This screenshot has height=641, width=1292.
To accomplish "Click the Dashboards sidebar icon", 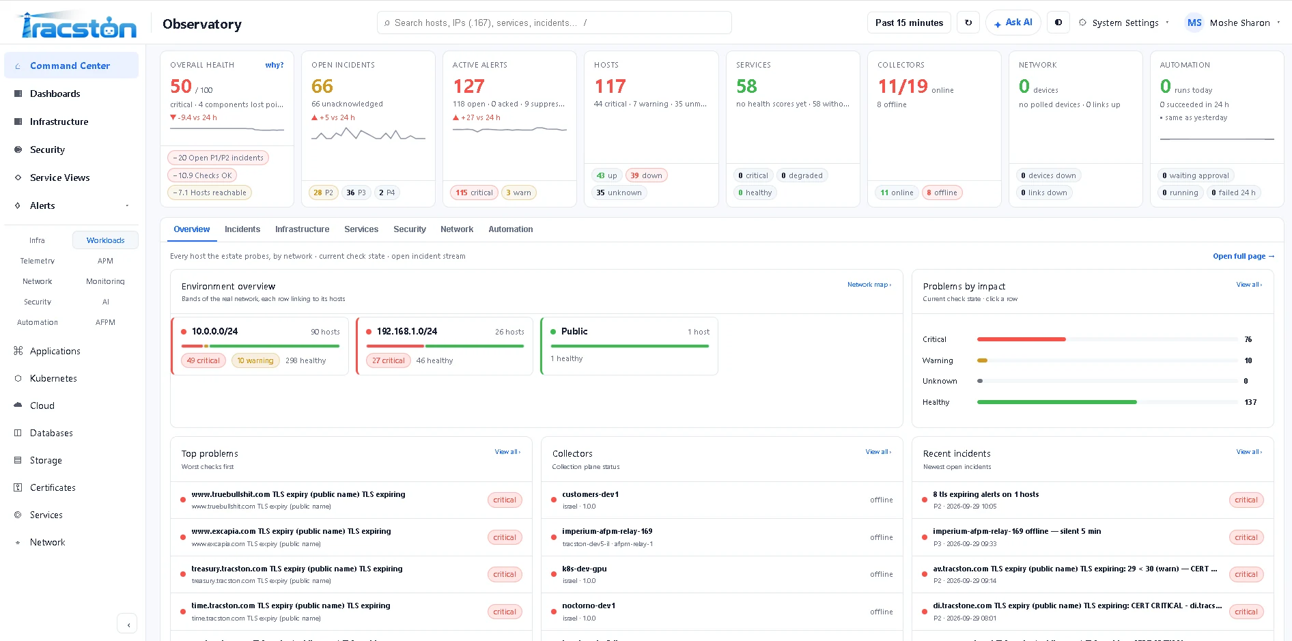I will pyautogui.click(x=18, y=94).
